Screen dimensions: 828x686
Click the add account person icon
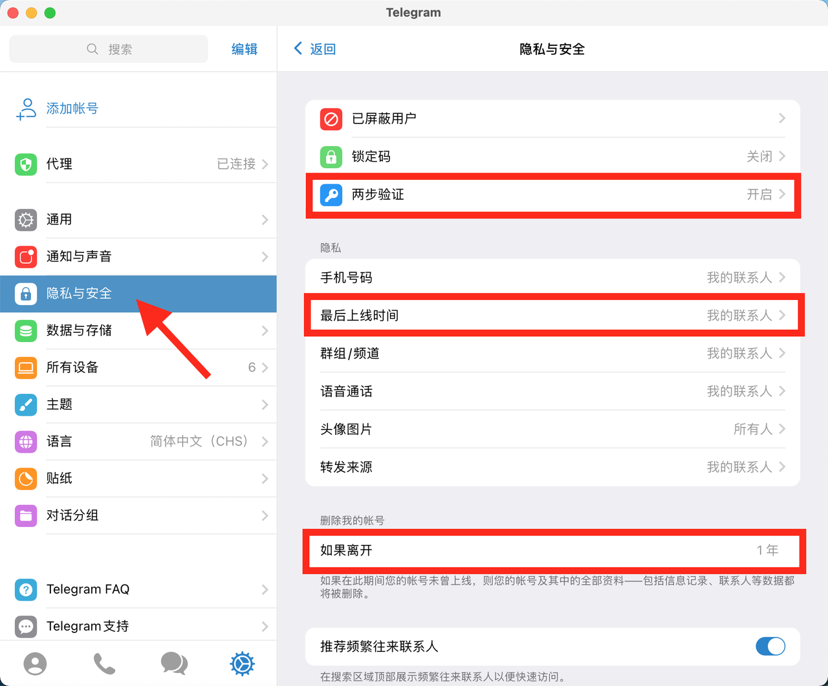26,109
